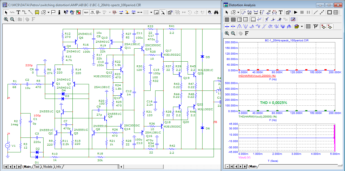This screenshot has width=345, height=171.
Task: Toggle grid text display in schematic
Action: click(86, 12)
